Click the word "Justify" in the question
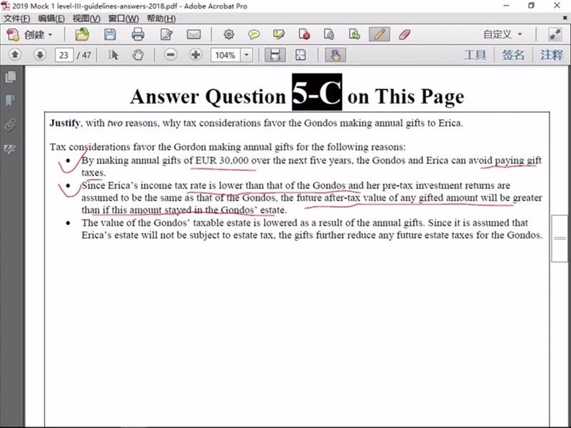 (x=64, y=123)
